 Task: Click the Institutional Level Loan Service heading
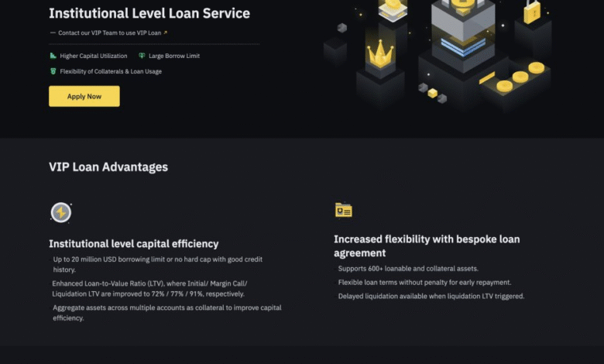coord(149,13)
